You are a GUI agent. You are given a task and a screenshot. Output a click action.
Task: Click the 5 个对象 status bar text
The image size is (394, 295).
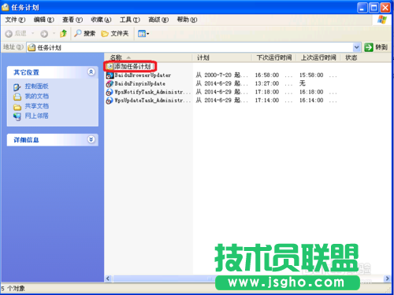pyautogui.click(x=13, y=289)
